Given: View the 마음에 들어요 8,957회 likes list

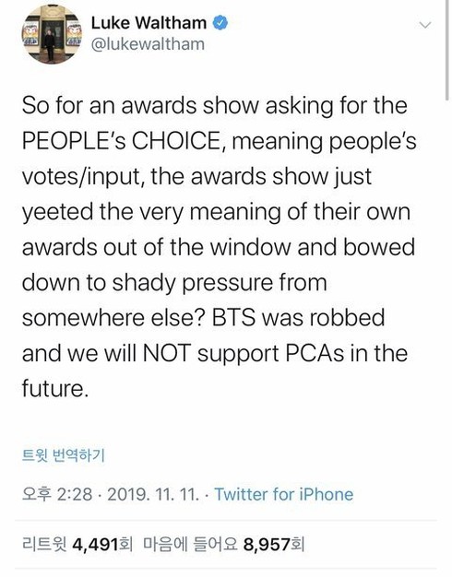Looking at the screenshot, I should pyautogui.click(x=223, y=544).
